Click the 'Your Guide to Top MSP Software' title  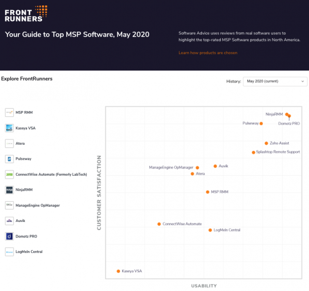pyautogui.click(x=77, y=34)
